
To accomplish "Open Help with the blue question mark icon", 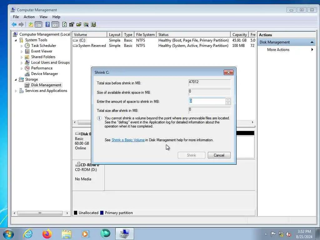I will point(47,25).
